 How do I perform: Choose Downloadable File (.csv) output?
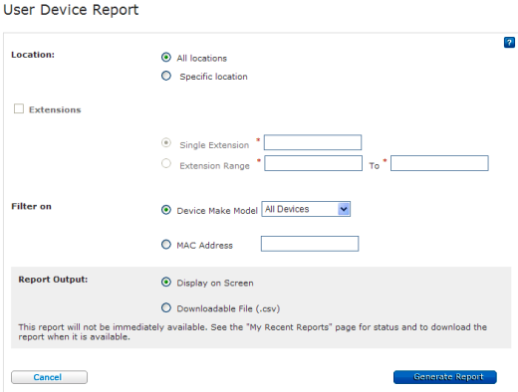point(166,307)
